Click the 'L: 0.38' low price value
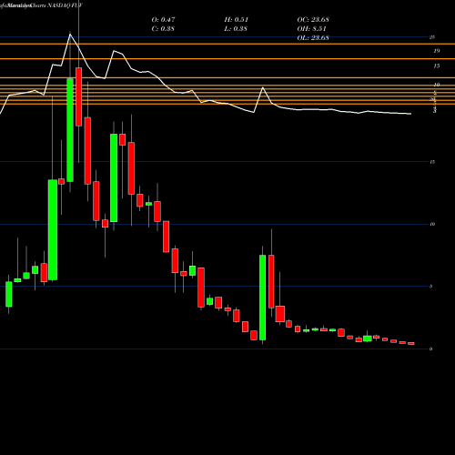The height and width of the screenshot is (455, 455). coord(236,29)
